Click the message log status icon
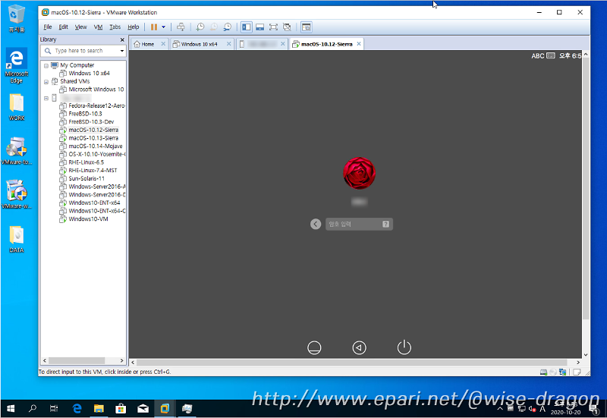 tap(577, 372)
